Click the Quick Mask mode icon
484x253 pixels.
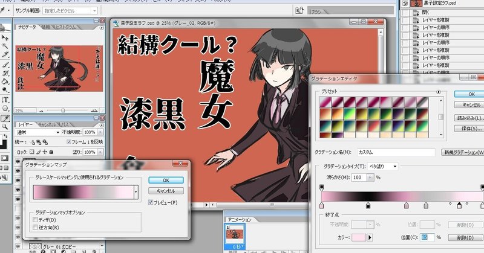(x=5, y=158)
